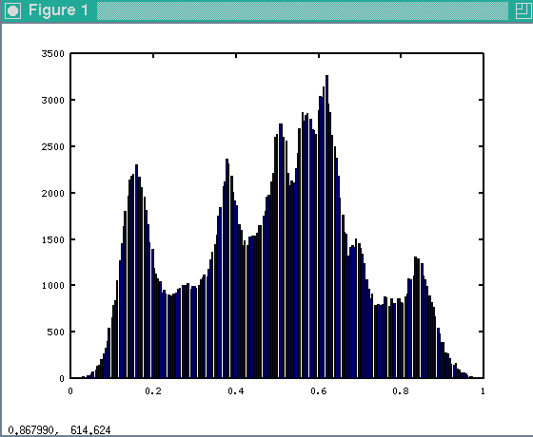Click the 0.4 x-axis label

pyautogui.click(x=236, y=391)
